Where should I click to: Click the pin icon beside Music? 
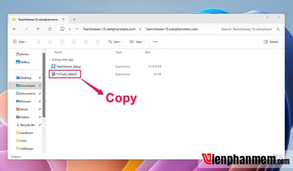(x=40, y=109)
